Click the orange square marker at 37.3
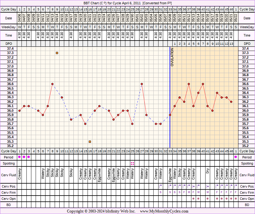The image size is (255, 214). pyautogui.click(x=57, y=53)
